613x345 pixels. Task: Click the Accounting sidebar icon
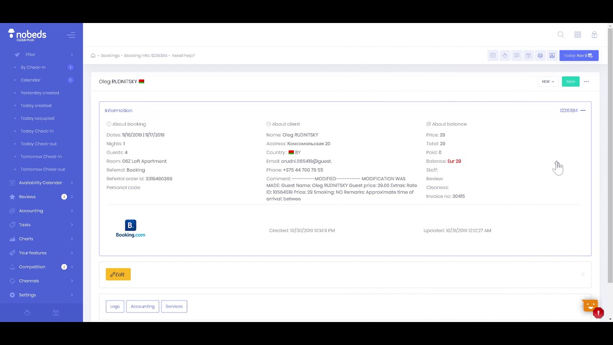(x=12, y=211)
